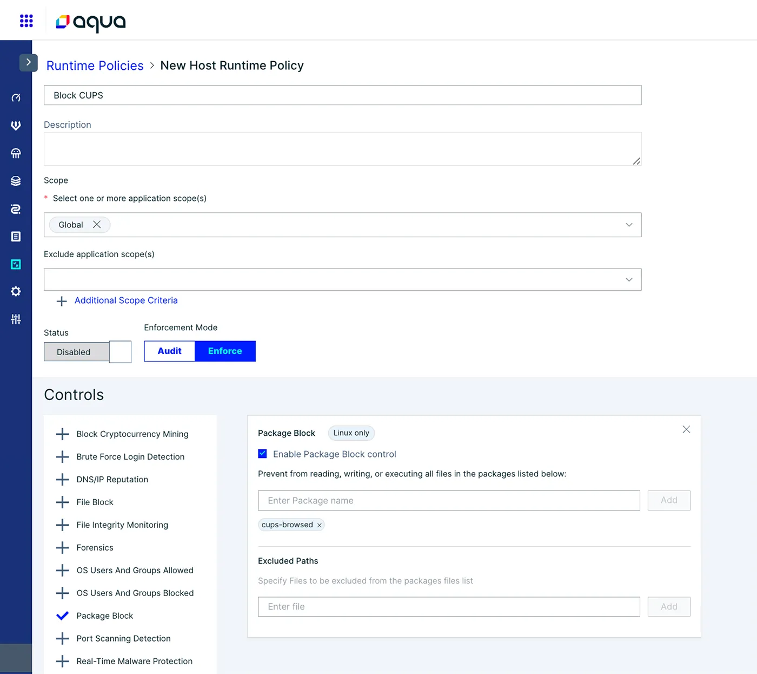Screen dimensions: 757x674
Task: Toggle the Disabled status switch
Action: pos(88,352)
